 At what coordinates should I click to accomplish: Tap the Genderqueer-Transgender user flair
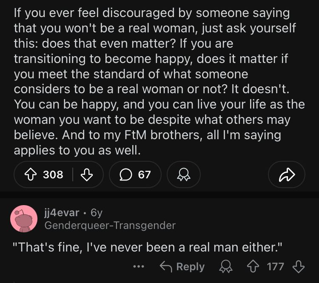(110, 226)
